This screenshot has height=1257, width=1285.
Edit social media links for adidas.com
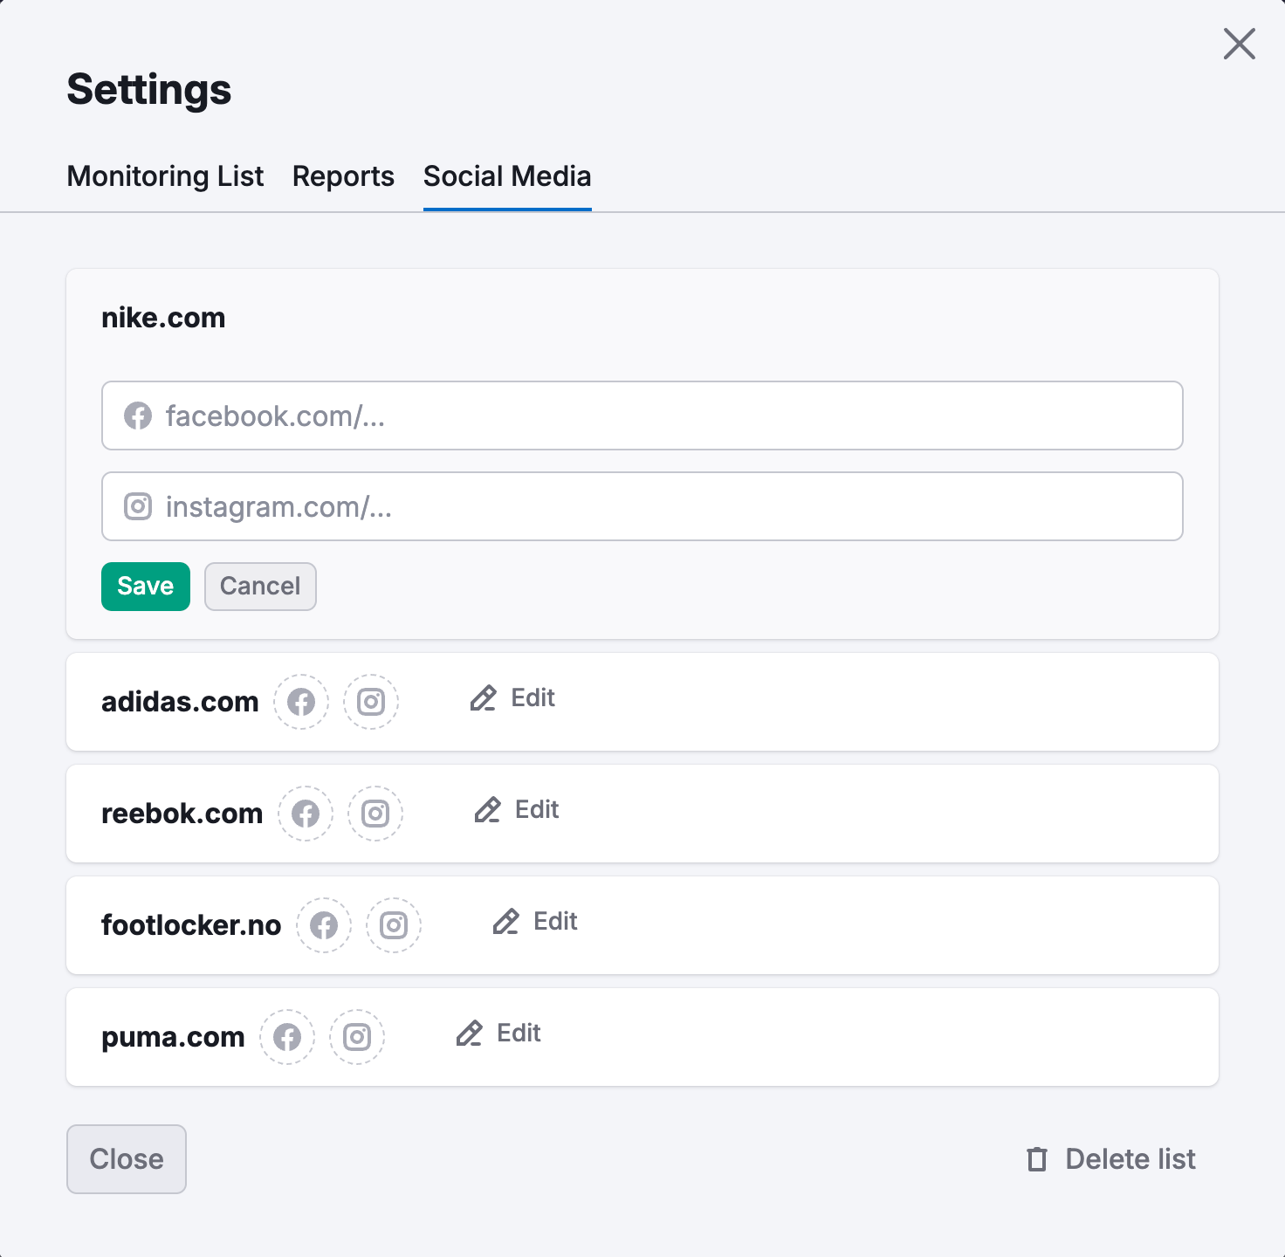pyautogui.click(x=513, y=698)
